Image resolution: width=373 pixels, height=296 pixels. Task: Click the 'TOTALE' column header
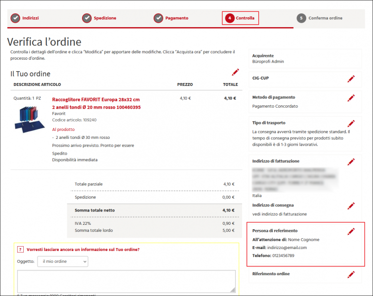230,85
